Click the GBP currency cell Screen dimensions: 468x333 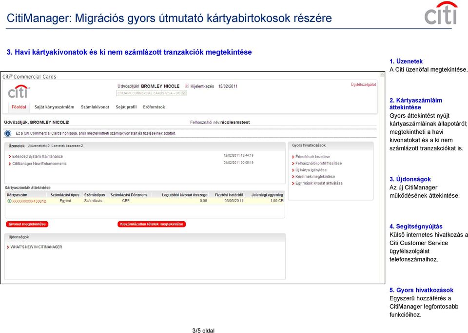click(x=126, y=201)
